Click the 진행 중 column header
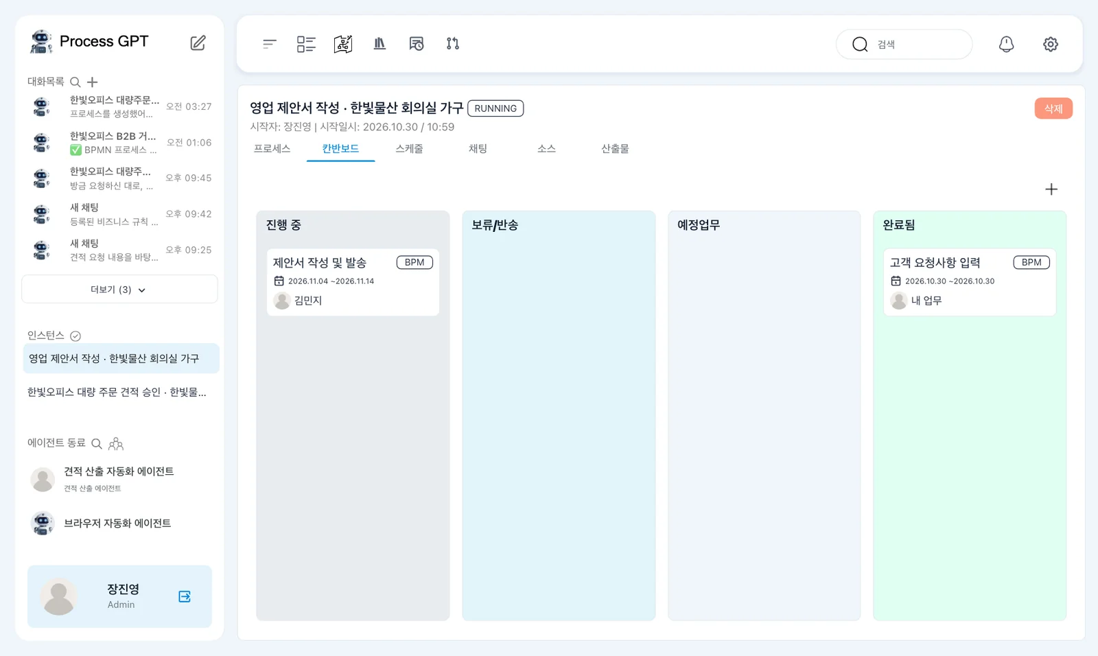Viewport: 1098px width, 656px height. [283, 225]
